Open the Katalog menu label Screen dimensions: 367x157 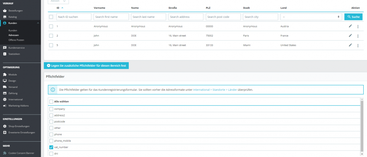[12, 17]
